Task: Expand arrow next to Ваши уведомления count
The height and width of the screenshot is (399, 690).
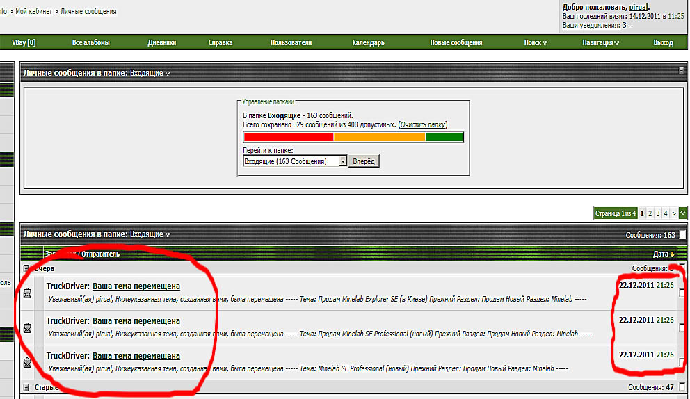Action: (x=630, y=26)
